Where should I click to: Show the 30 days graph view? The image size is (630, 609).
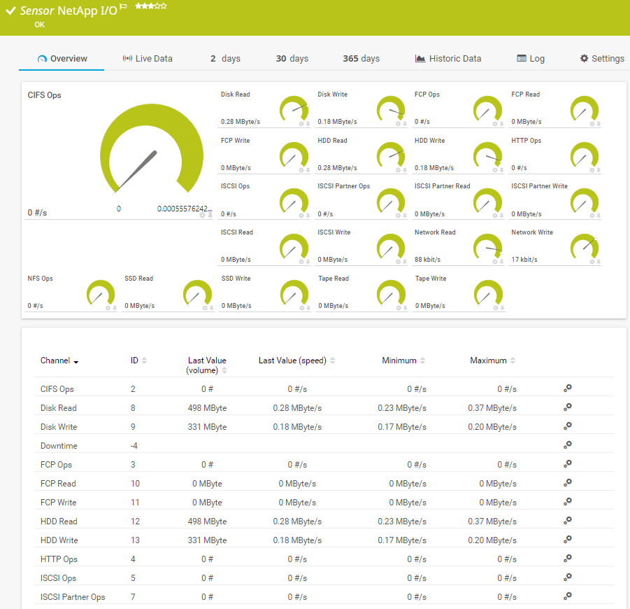[x=292, y=59]
